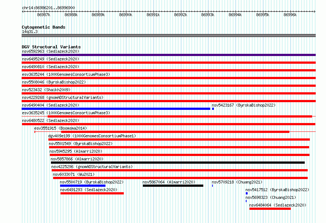This screenshot has height=223, width=326.
Task: Select the black nsv5867064 variant bar
Action: pyautogui.click(x=173, y=186)
